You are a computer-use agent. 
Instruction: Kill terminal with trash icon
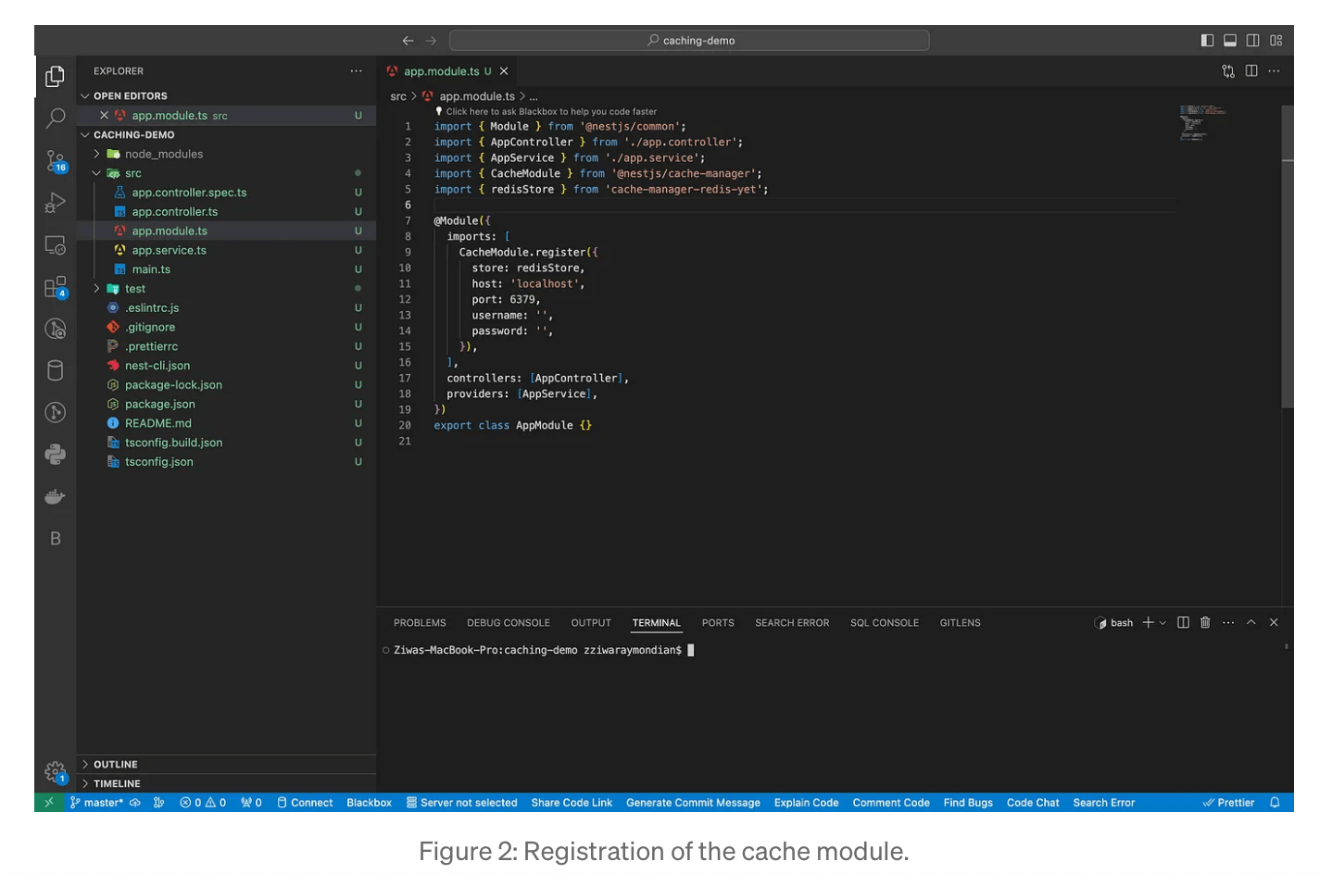click(1205, 622)
